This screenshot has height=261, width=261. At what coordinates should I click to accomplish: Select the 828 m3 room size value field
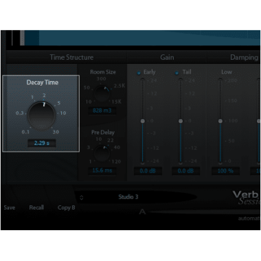point(102,111)
